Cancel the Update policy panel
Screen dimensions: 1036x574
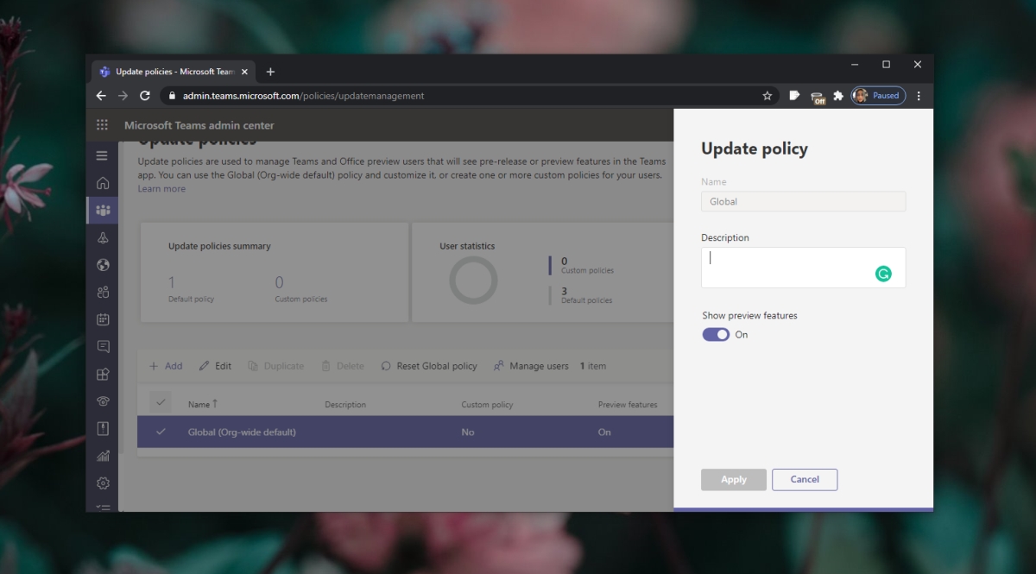805,480
